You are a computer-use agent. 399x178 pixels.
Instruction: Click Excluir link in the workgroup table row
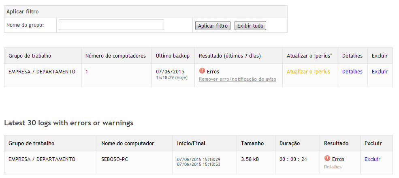[380, 71]
